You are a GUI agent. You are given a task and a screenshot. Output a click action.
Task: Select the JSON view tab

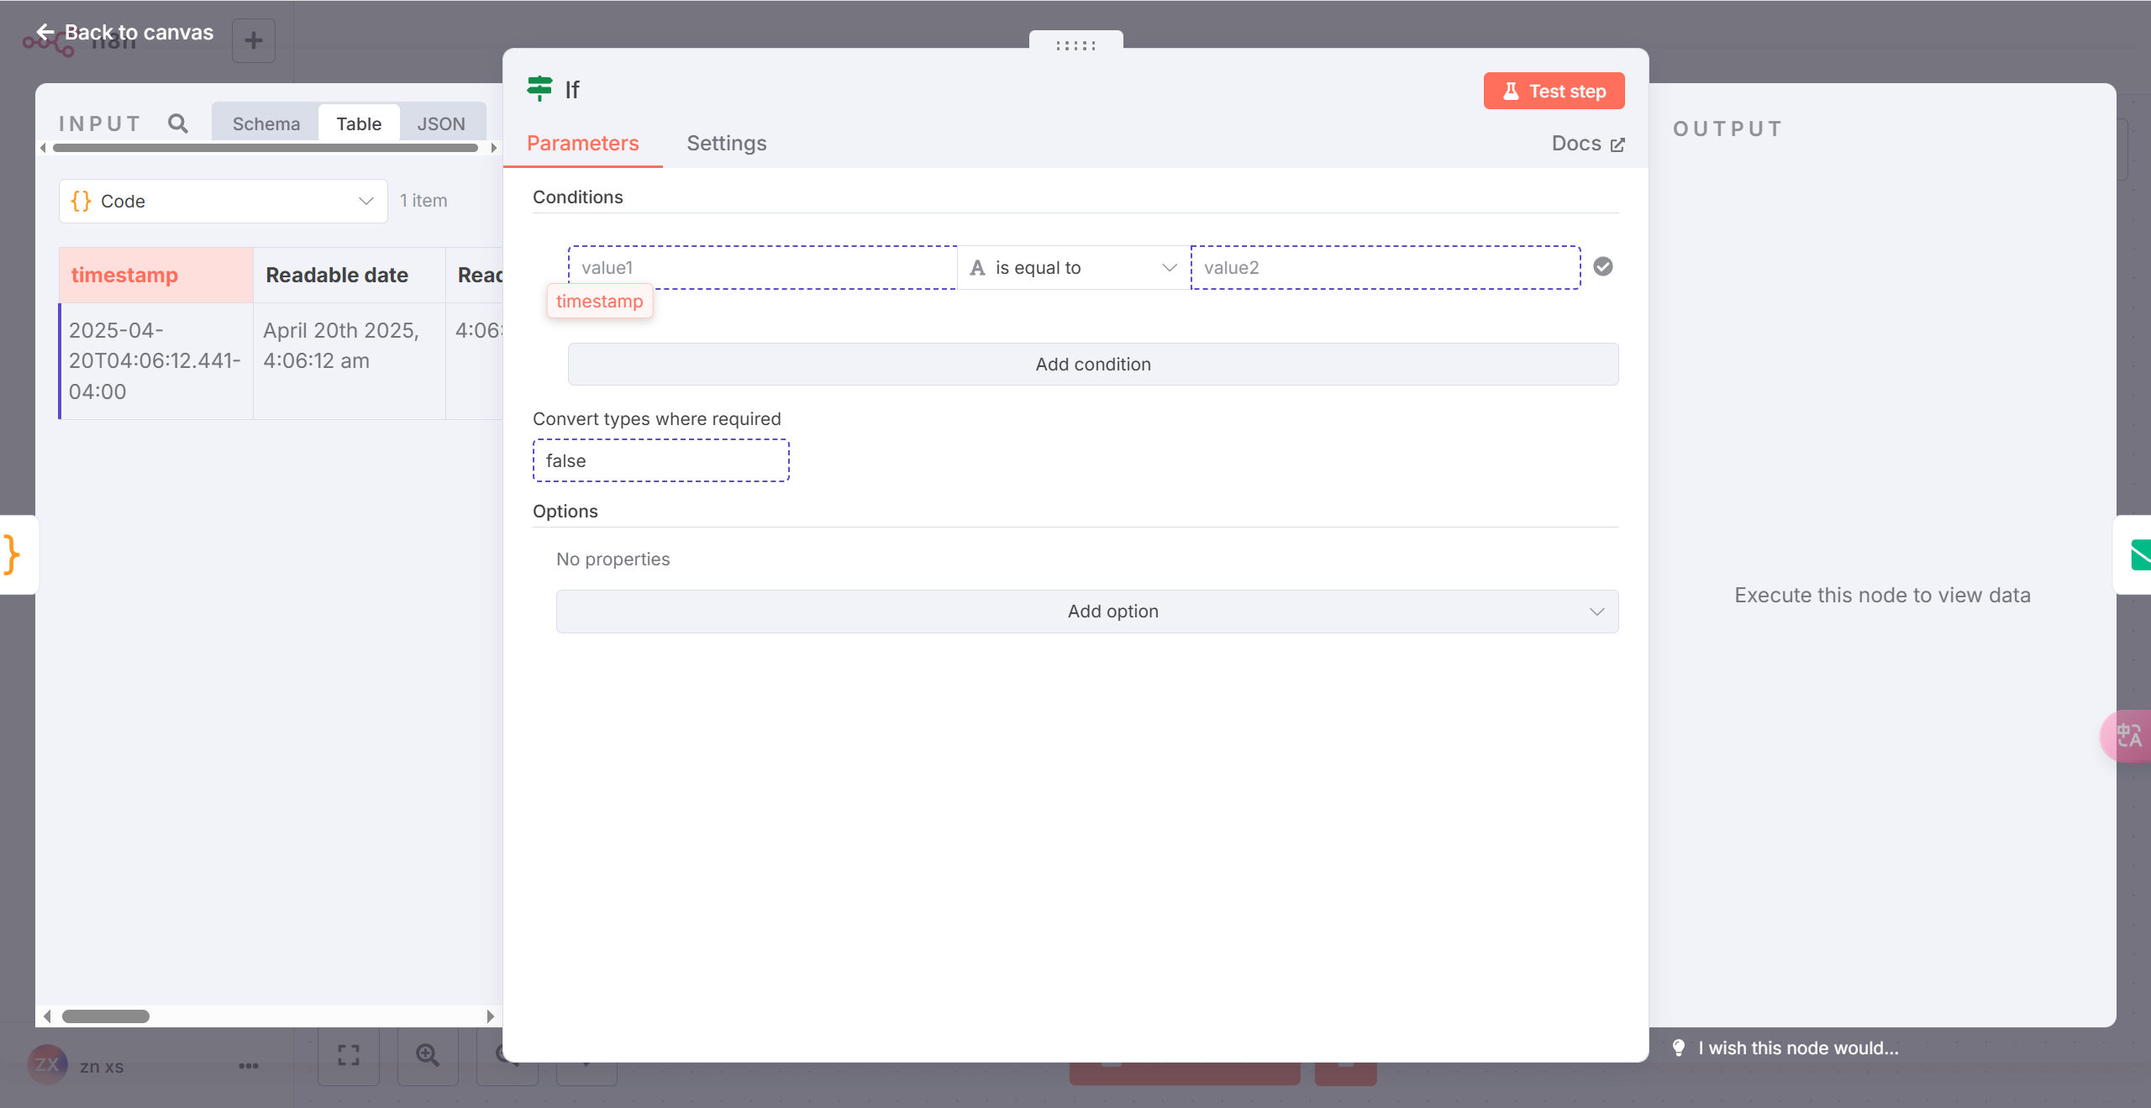click(440, 123)
